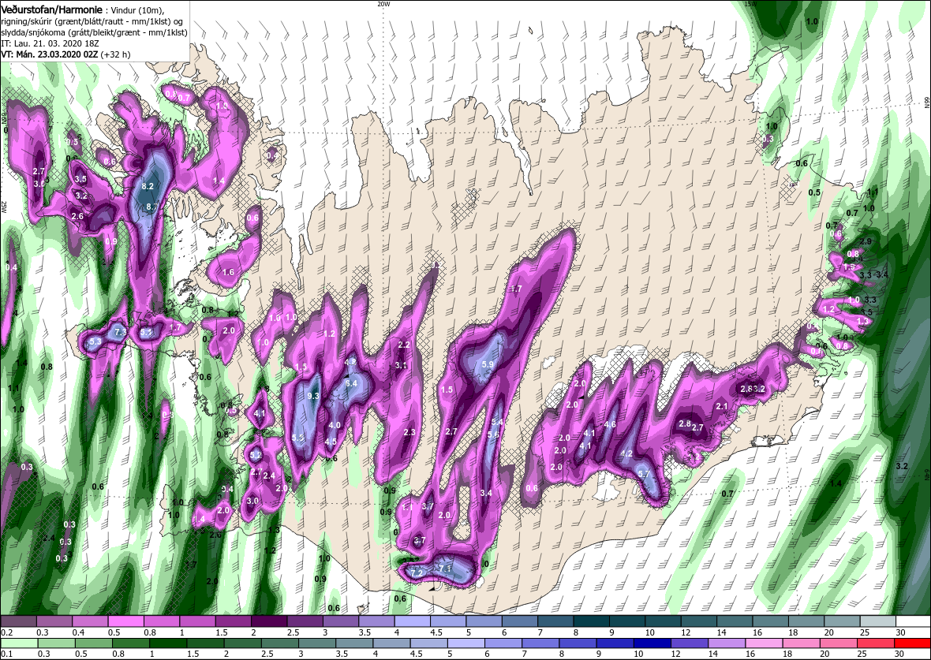This screenshot has width=931, height=660.
Task: Select the 4.8 precipitation value on the map
Action: click(x=350, y=361)
